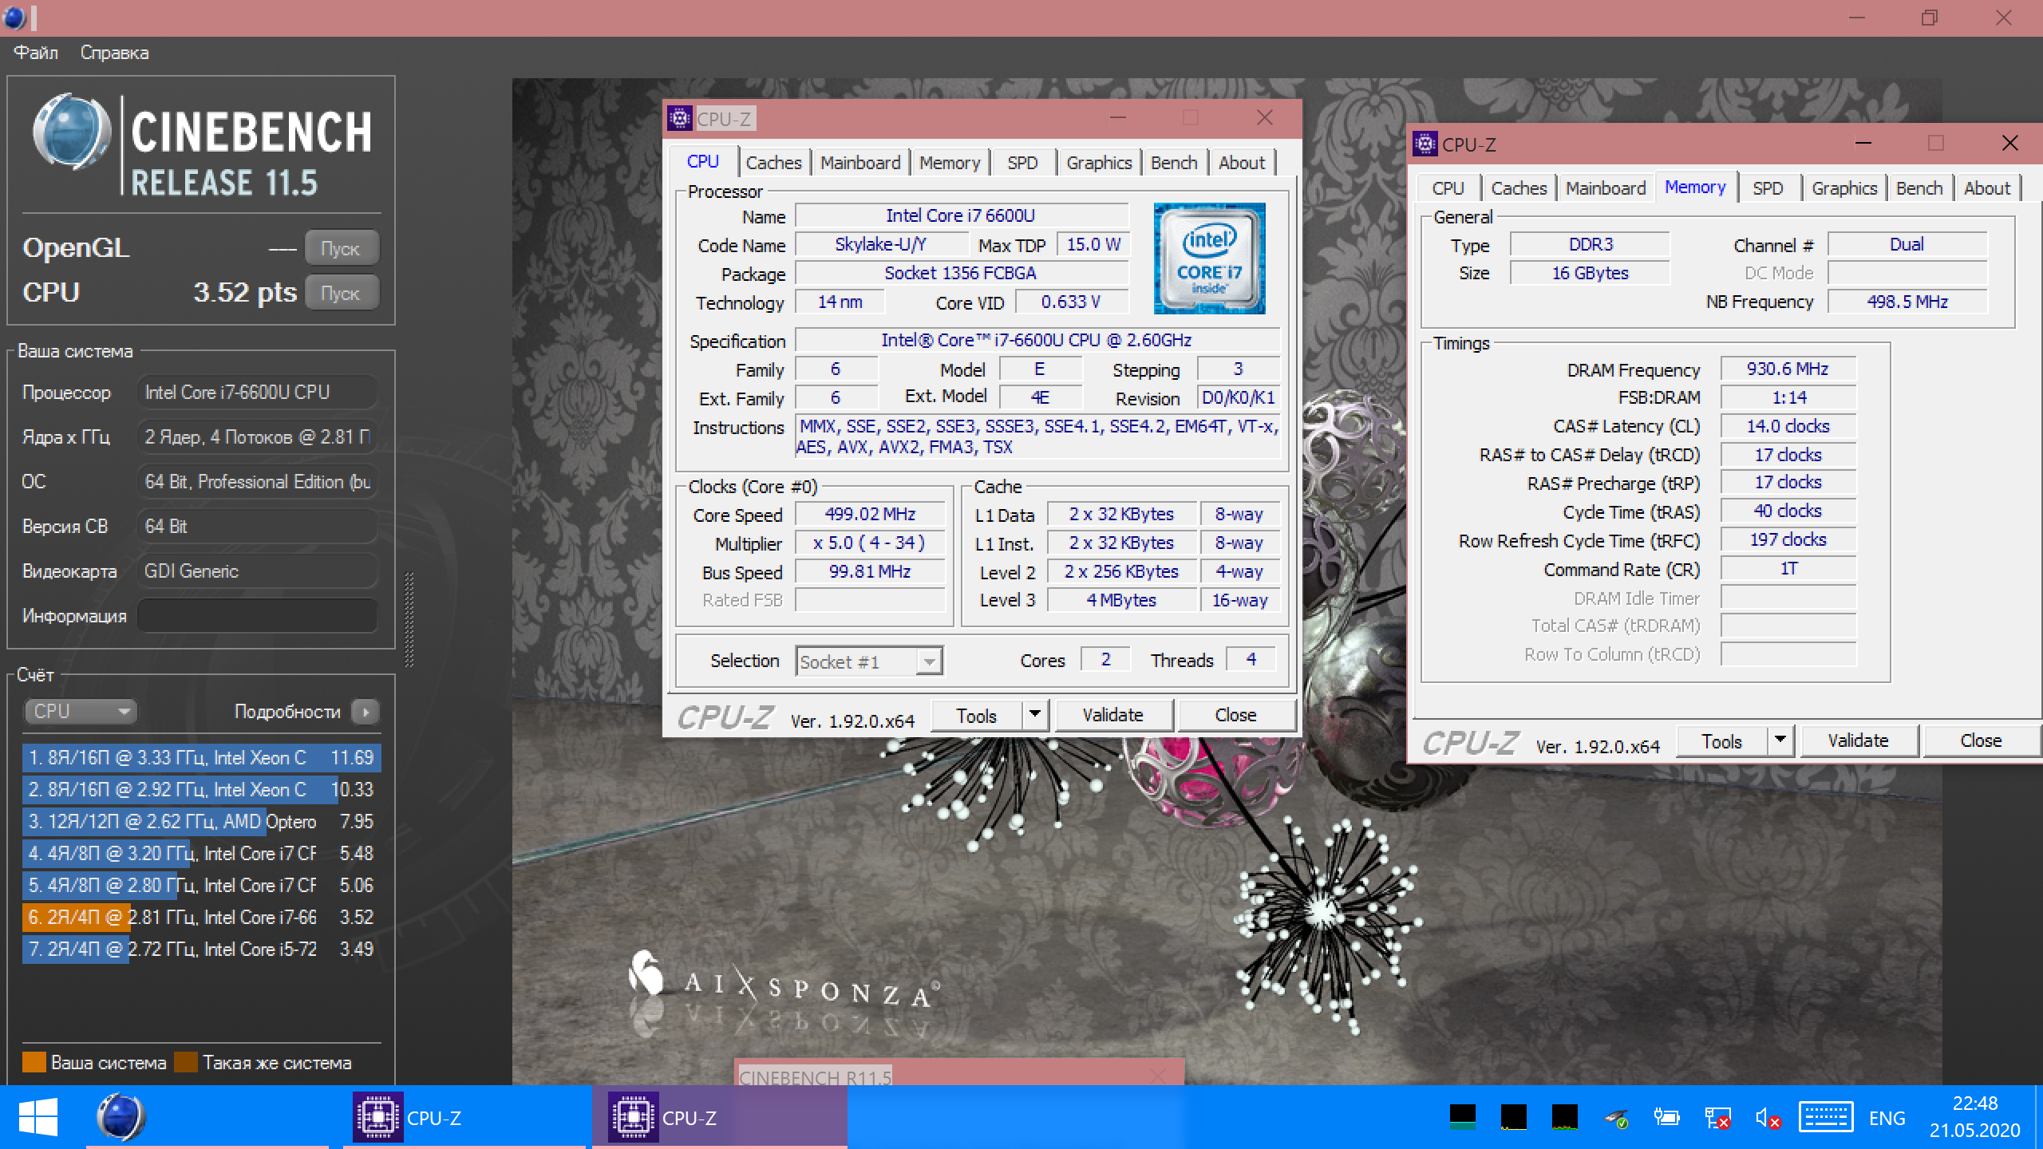Viewport: 2043px width, 1149px height.
Task: Click the yellow usage graph tray icon
Action: coord(1513,1117)
